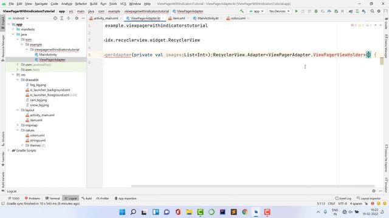Open File Explorer from taskbar

(189, 212)
